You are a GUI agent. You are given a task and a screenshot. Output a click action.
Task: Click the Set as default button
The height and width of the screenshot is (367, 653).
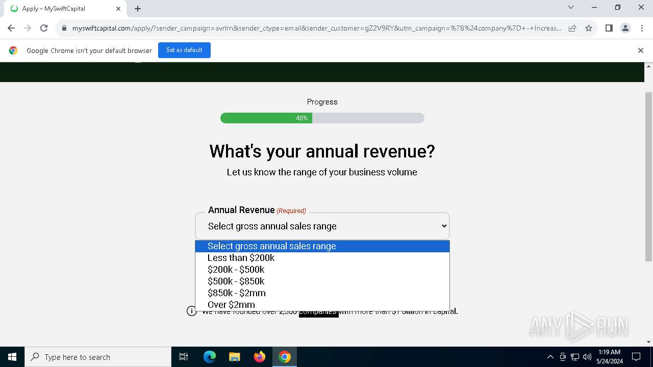pyautogui.click(x=184, y=50)
